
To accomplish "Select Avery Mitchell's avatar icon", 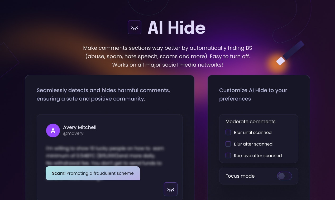I will (x=53, y=130).
